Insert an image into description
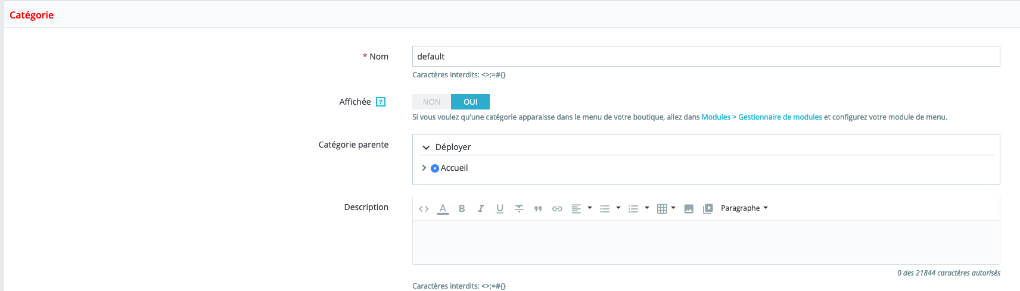Image resolution: width=1020 pixels, height=291 pixels. click(689, 209)
